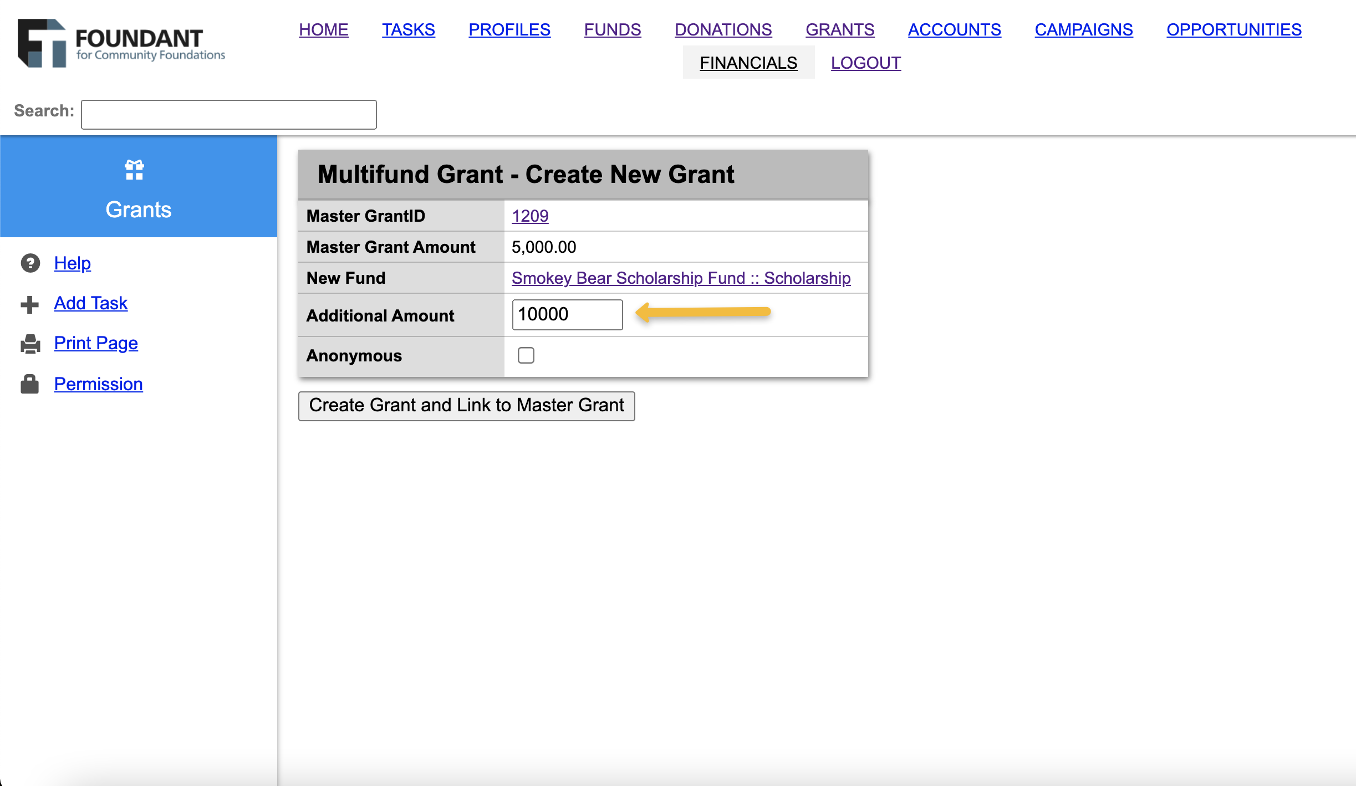Screen dimensions: 1356x786
Task: Click Create Grant and Link to Master Grant
Action: pos(467,406)
